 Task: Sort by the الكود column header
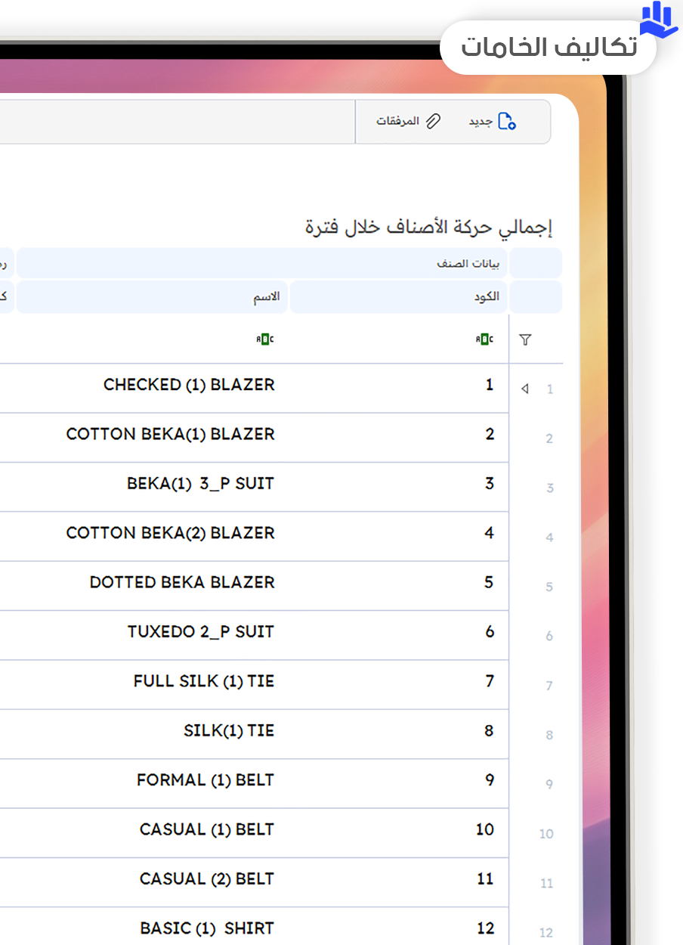(x=400, y=296)
